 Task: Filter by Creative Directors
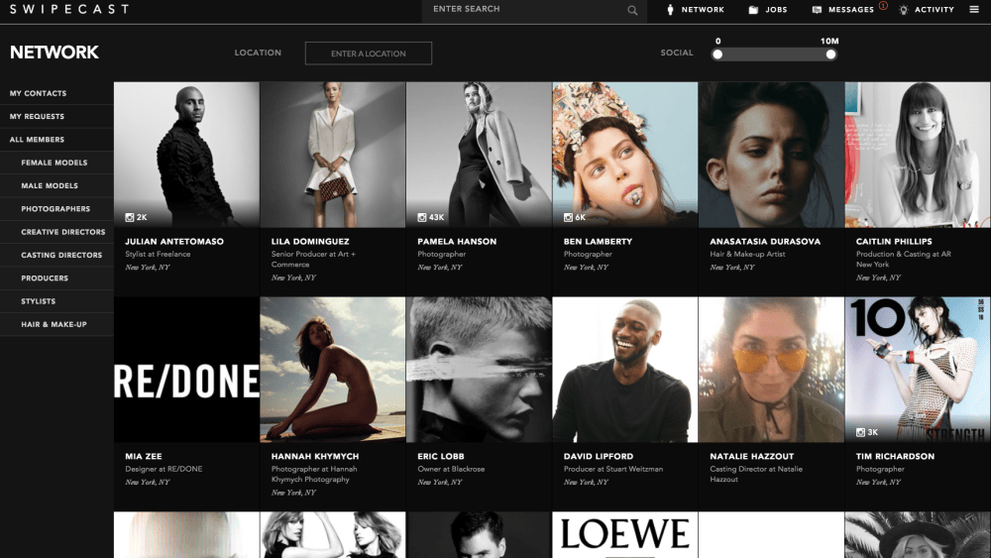[x=63, y=232]
